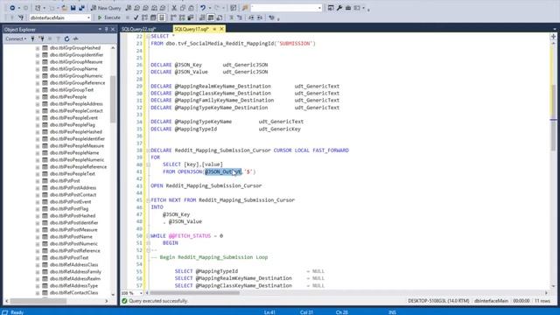Image resolution: width=560 pixels, height=315 pixels.
Task: Save the current query with disk icon
Action: [73, 8]
